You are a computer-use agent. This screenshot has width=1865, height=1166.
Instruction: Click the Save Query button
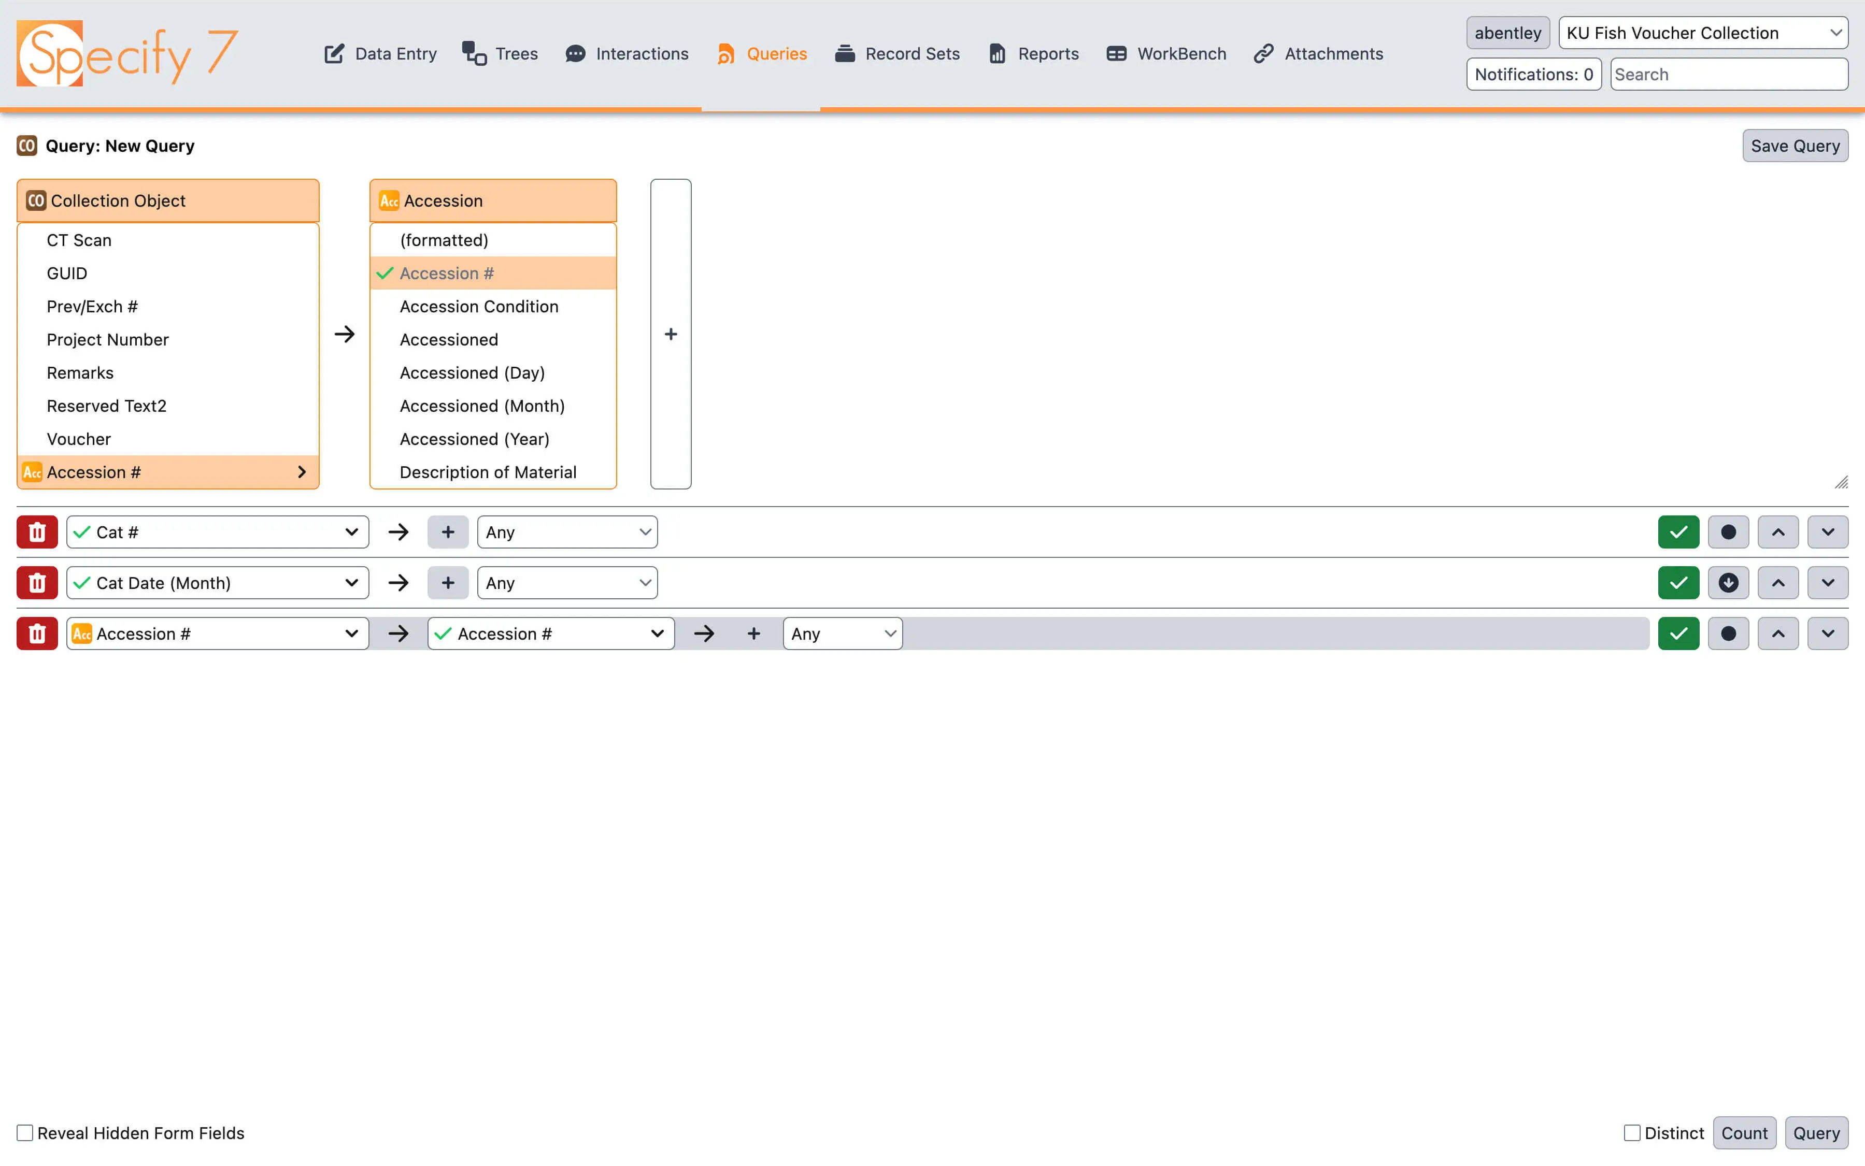point(1794,146)
